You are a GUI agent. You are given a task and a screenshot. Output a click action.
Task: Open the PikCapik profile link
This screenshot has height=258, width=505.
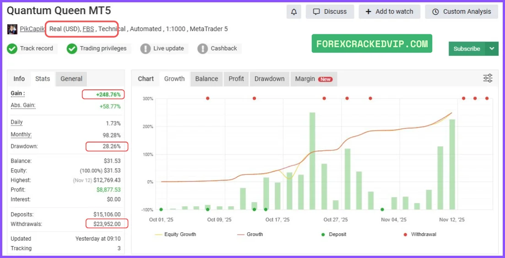tap(32, 29)
